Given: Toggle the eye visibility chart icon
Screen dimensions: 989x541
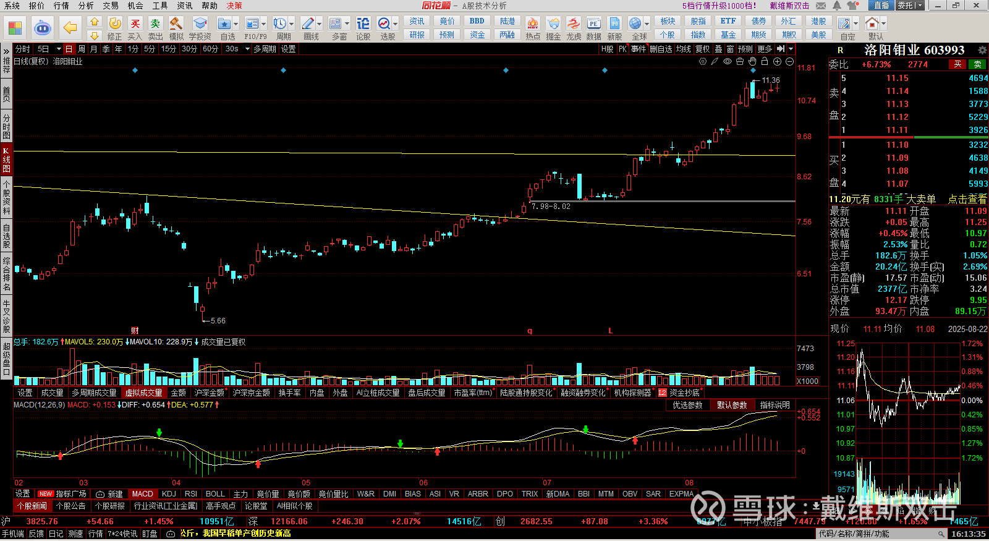Looking at the screenshot, I should point(728,61).
